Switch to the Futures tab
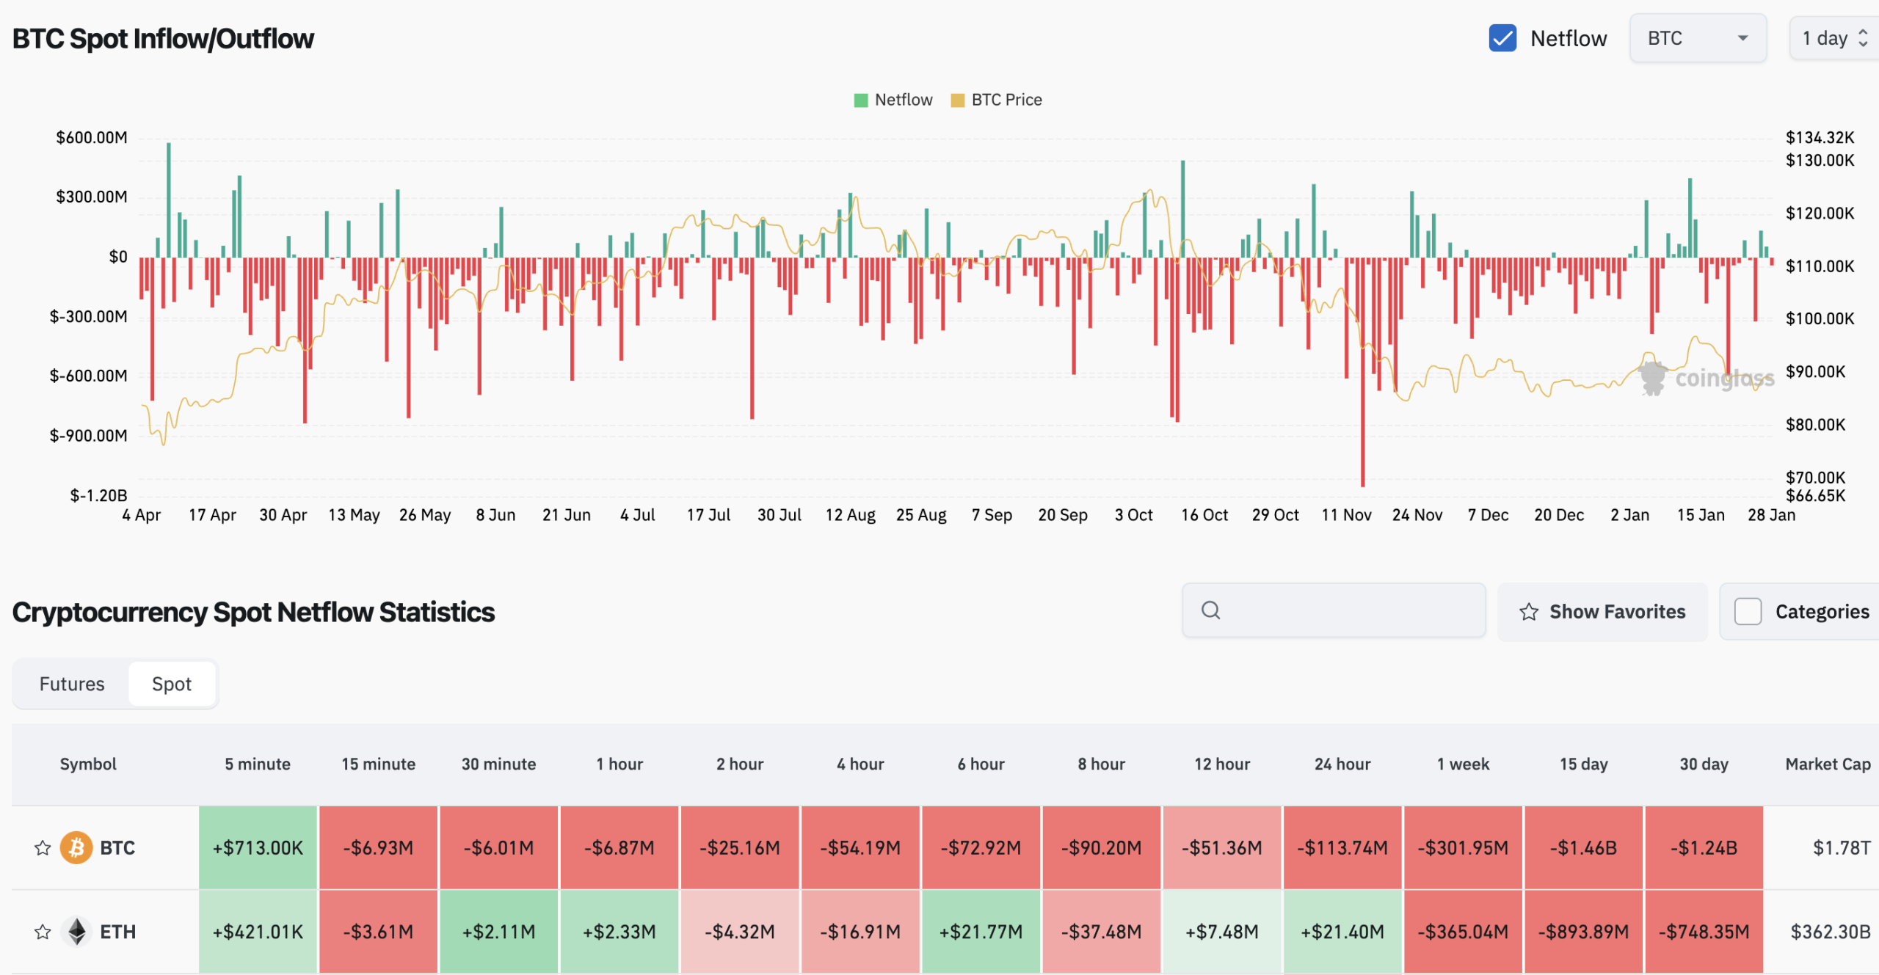This screenshot has width=1879, height=975. click(x=72, y=684)
